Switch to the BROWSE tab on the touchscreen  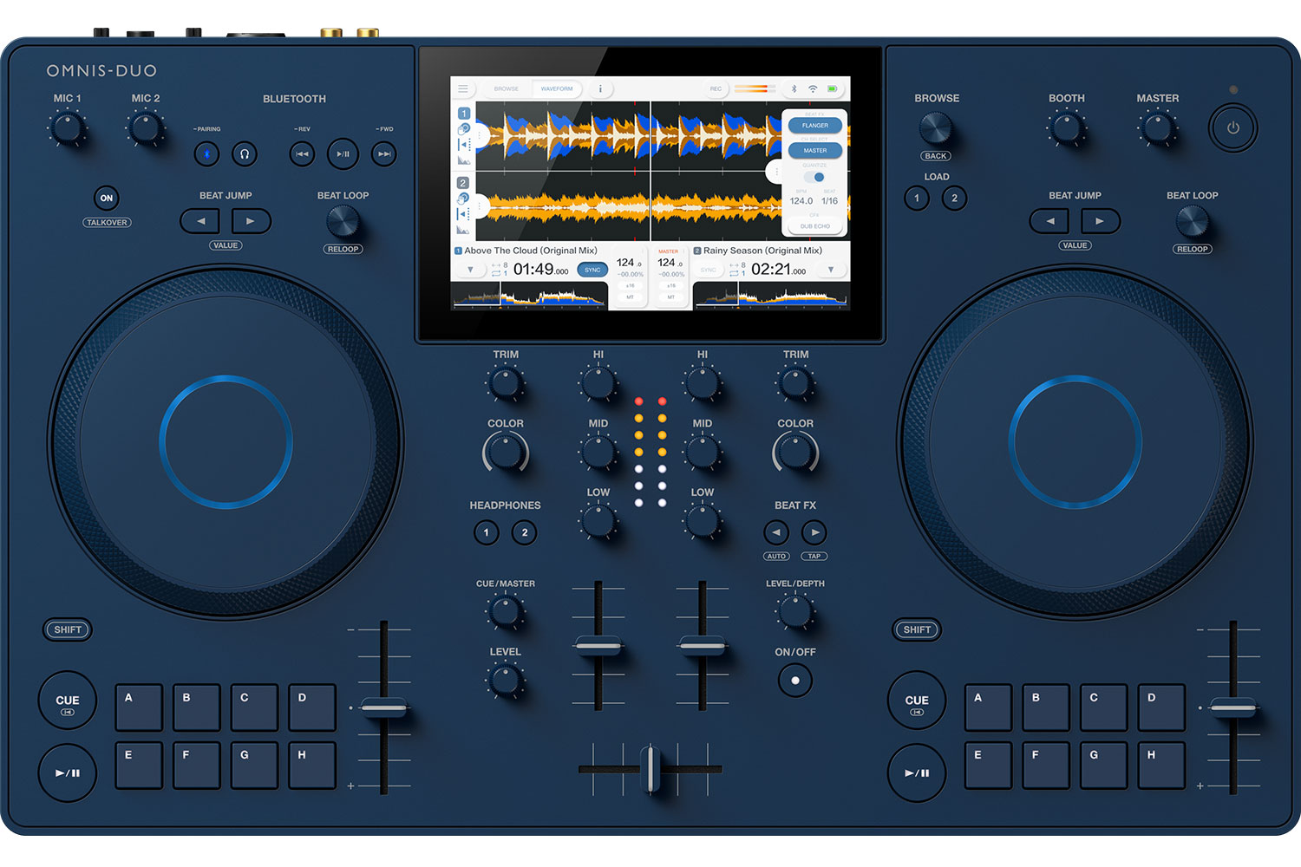(507, 88)
